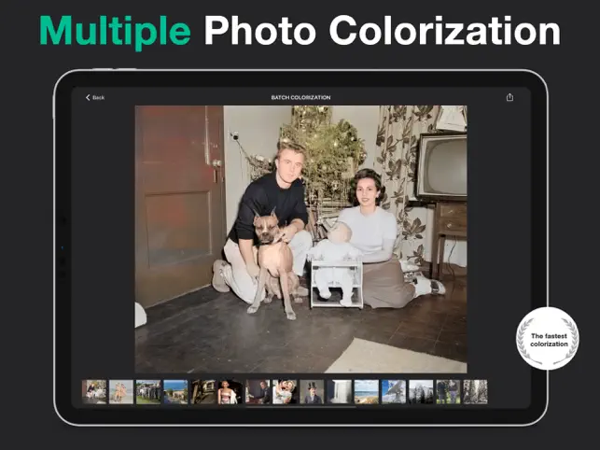Select the thumbnail of the family with dog
The image size is (600, 450).
tap(93, 391)
